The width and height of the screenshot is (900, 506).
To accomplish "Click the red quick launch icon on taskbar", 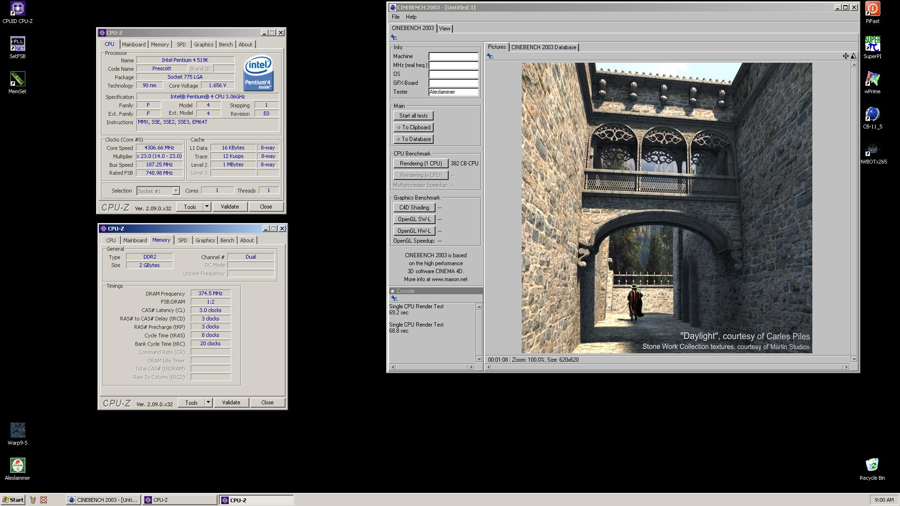I will 44,500.
